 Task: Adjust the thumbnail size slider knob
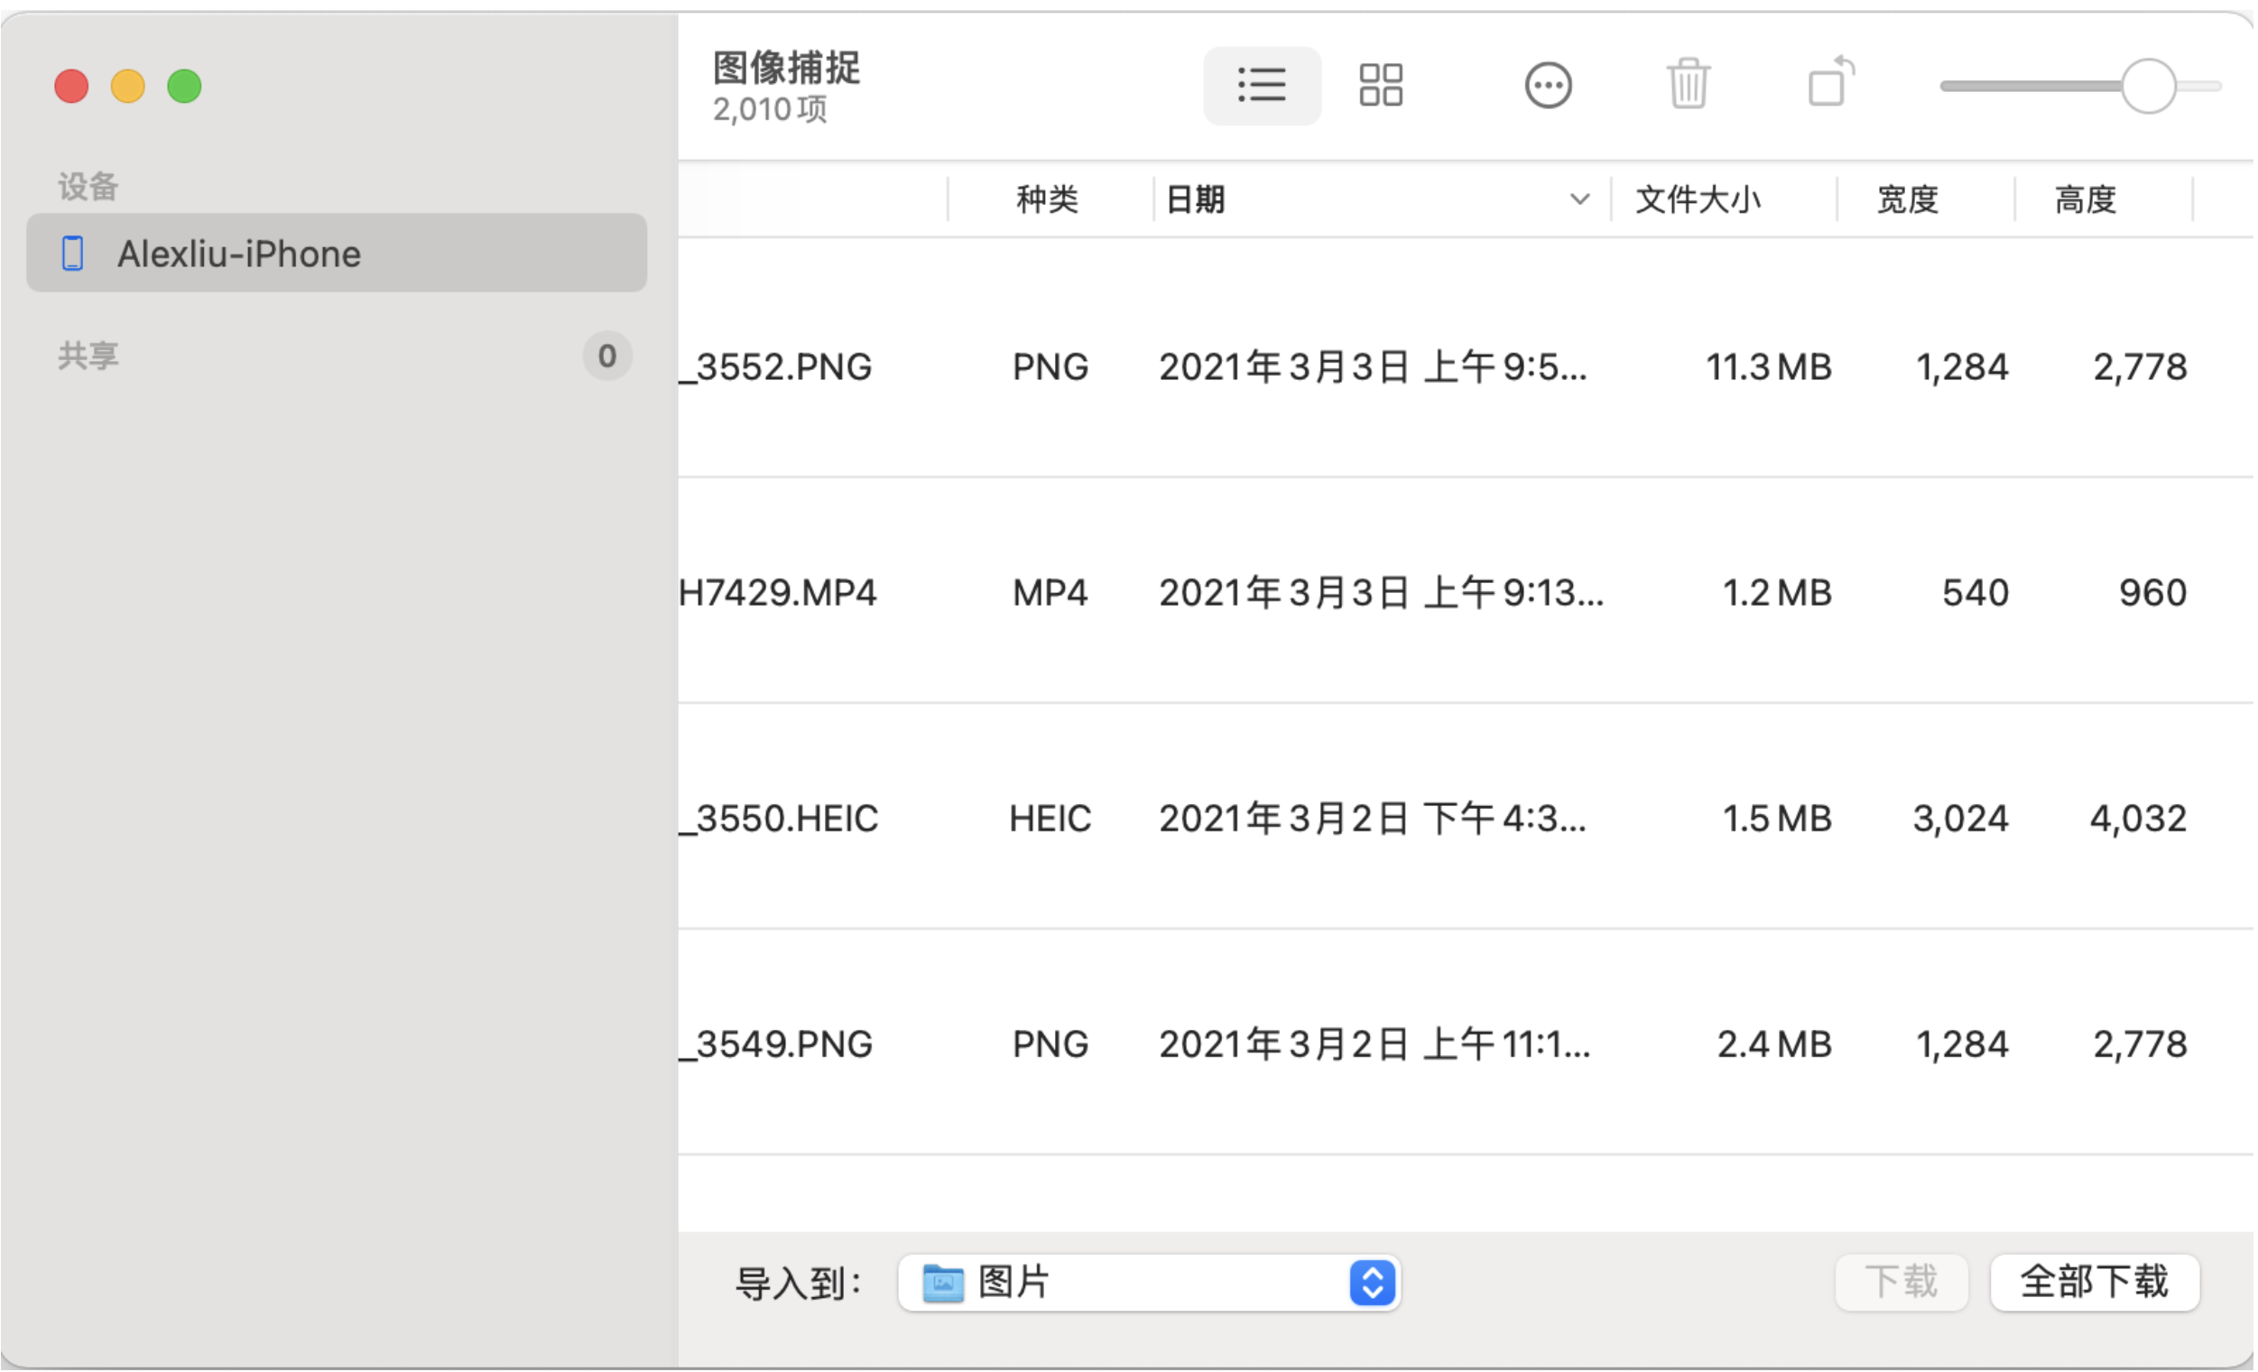pyautogui.click(x=2148, y=86)
